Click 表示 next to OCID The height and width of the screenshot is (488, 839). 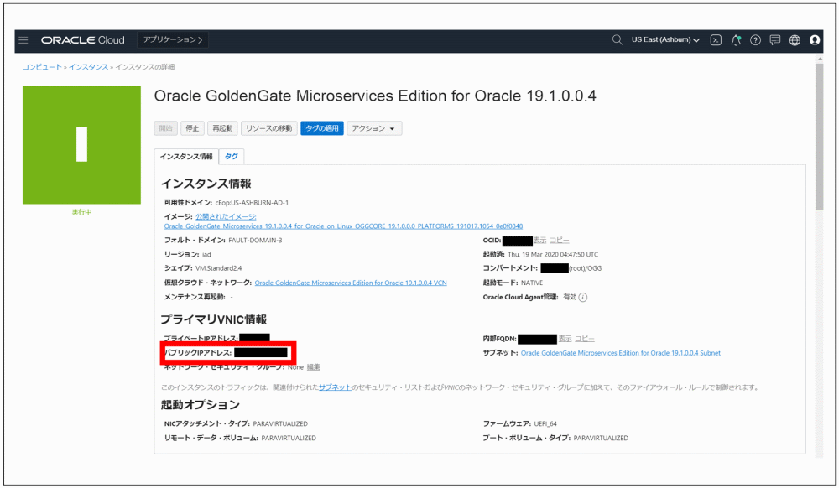point(539,241)
